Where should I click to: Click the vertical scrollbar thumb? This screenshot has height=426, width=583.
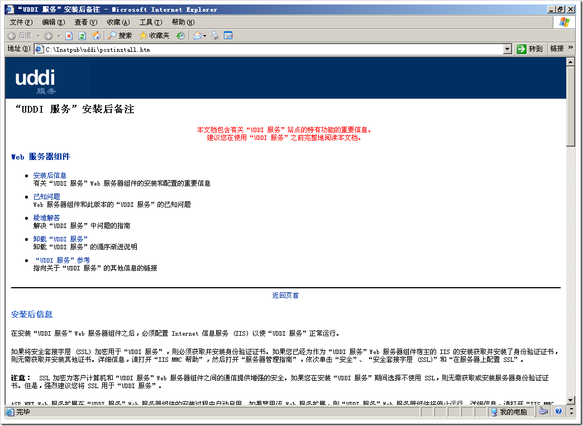pos(571,106)
